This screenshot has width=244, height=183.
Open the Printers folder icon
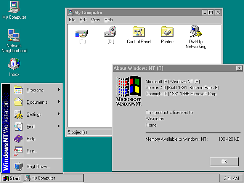(x=167, y=31)
